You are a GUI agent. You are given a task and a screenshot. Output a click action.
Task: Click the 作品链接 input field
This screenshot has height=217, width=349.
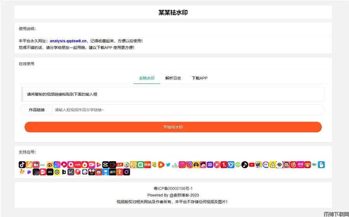188,110
